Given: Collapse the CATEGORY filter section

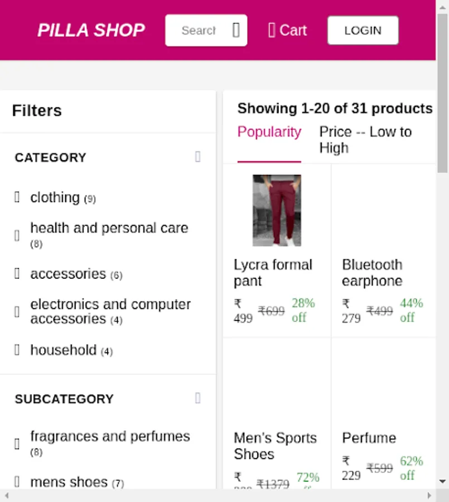Looking at the screenshot, I should point(197,157).
